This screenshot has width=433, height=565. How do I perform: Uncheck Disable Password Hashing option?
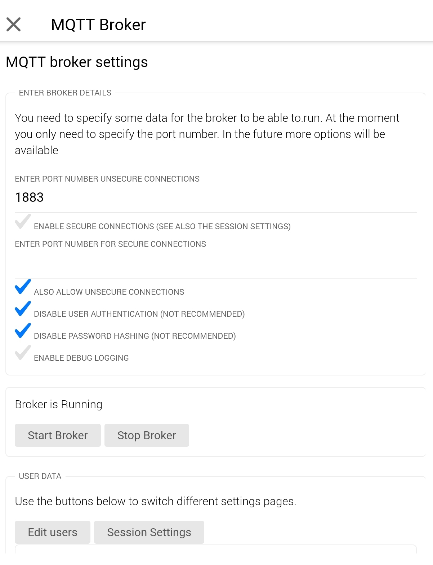pos(23,331)
